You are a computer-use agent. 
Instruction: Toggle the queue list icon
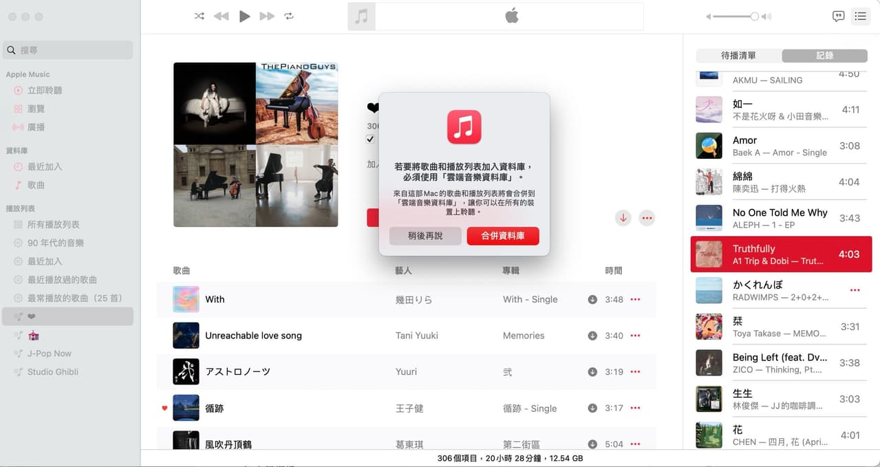coord(860,17)
